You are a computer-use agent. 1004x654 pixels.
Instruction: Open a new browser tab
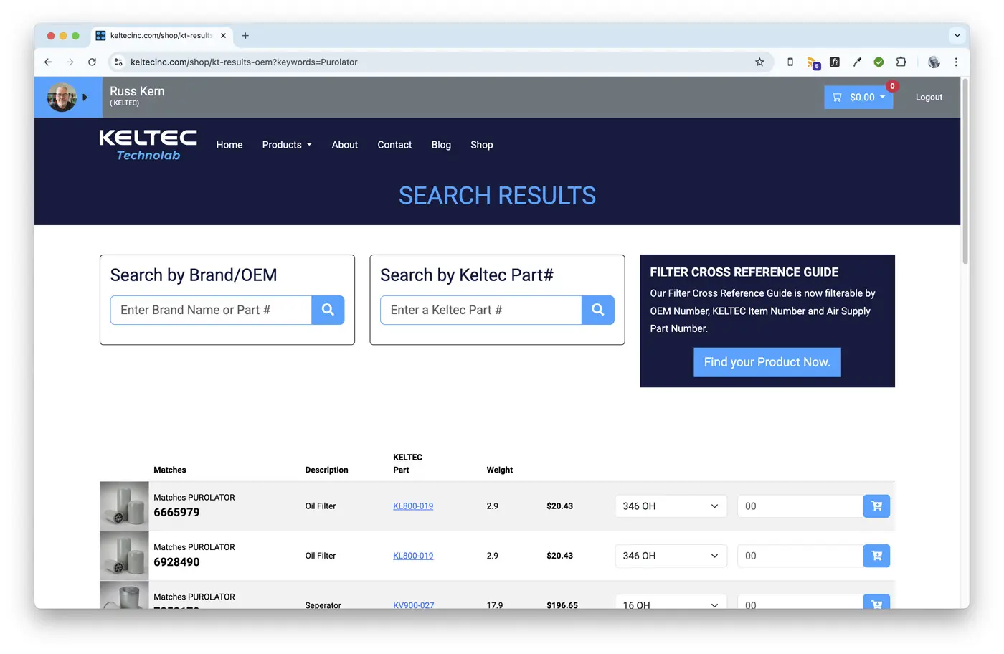coord(245,35)
